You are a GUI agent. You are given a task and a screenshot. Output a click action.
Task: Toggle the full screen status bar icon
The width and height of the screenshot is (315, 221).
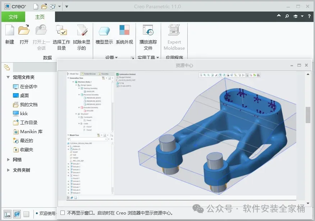tap(26, 214)
